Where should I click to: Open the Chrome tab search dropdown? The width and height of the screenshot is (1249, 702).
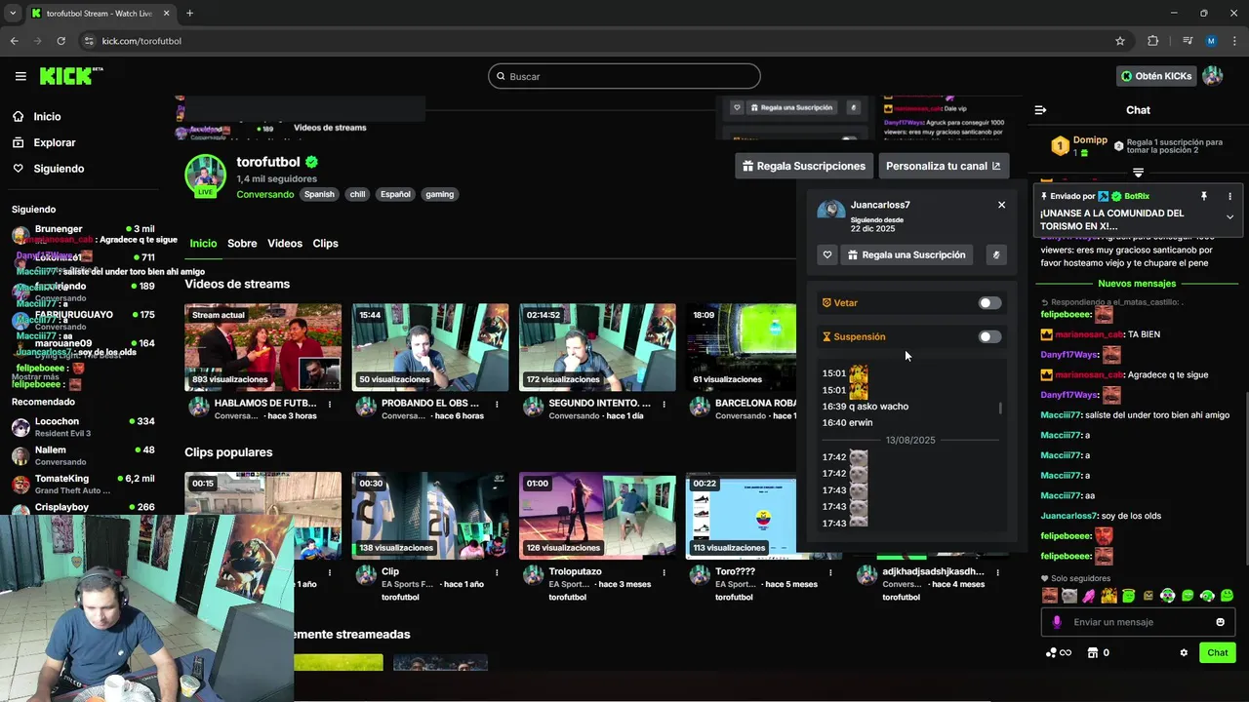13,14
